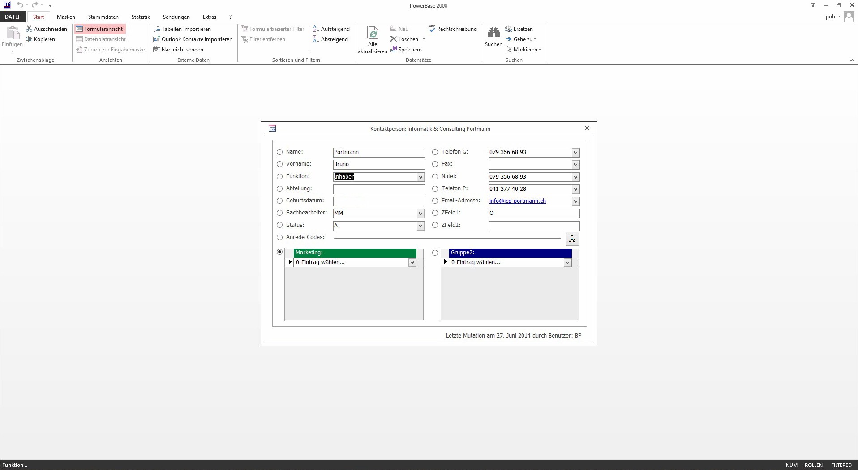Screen dimensions: 858x470
Task: Sort Aufsteigend ascending
Action: [331, 29]
